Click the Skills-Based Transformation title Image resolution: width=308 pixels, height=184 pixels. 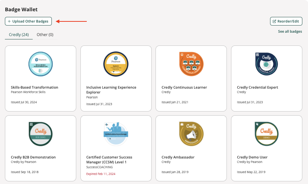pyautogui.click(x=35, y=87)
